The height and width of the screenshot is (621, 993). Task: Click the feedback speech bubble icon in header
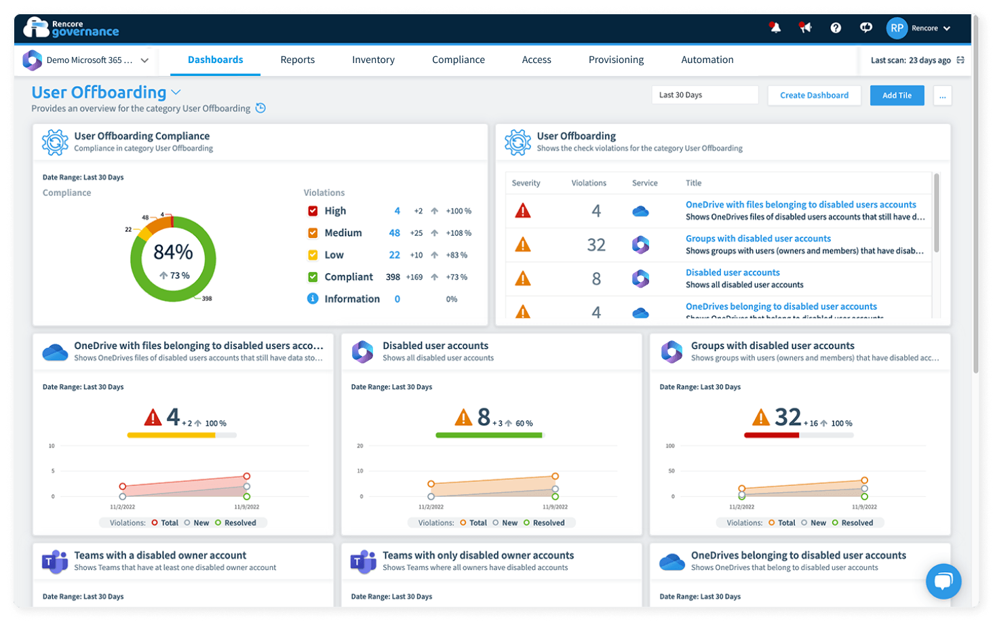(x=866, y=28)
